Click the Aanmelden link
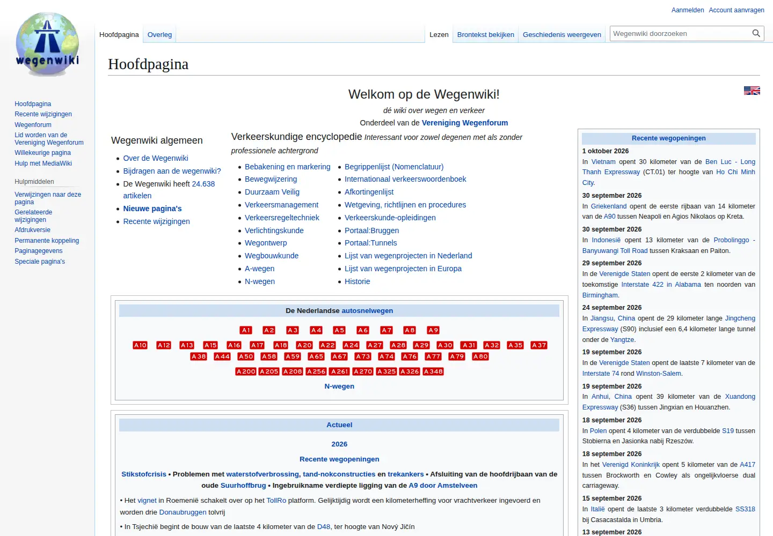Screen dimensions: 773x536 [x=688, y=10]
